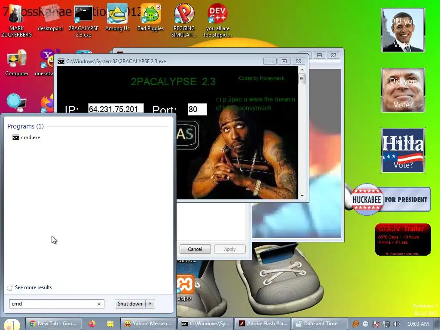Click the Hillary 'Vote?' gadget

[403, 150]
